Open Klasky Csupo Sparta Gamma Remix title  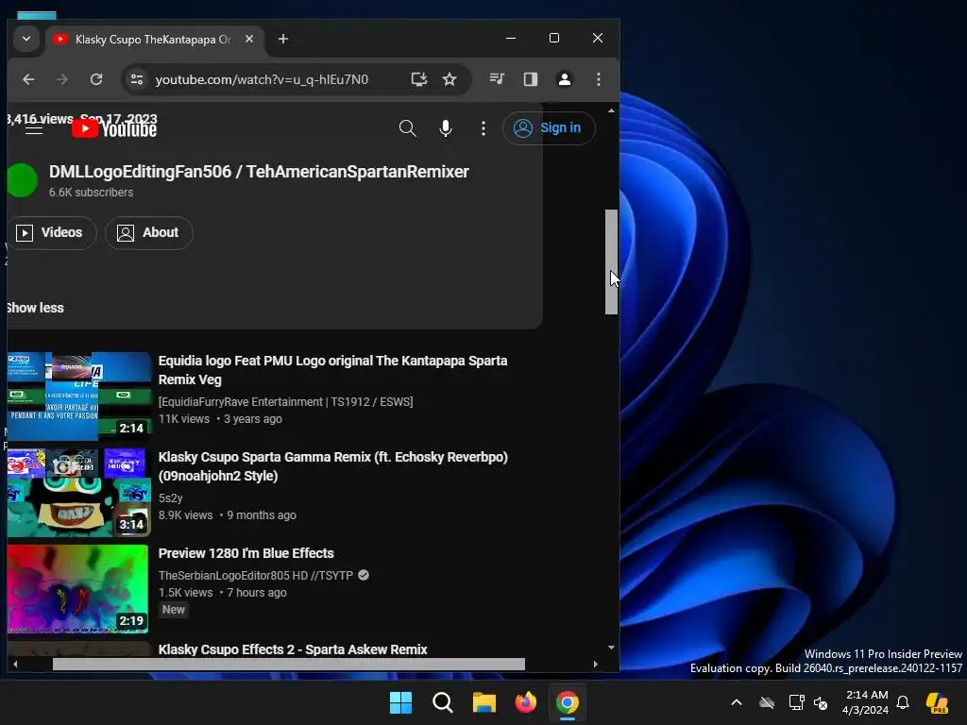333,466
